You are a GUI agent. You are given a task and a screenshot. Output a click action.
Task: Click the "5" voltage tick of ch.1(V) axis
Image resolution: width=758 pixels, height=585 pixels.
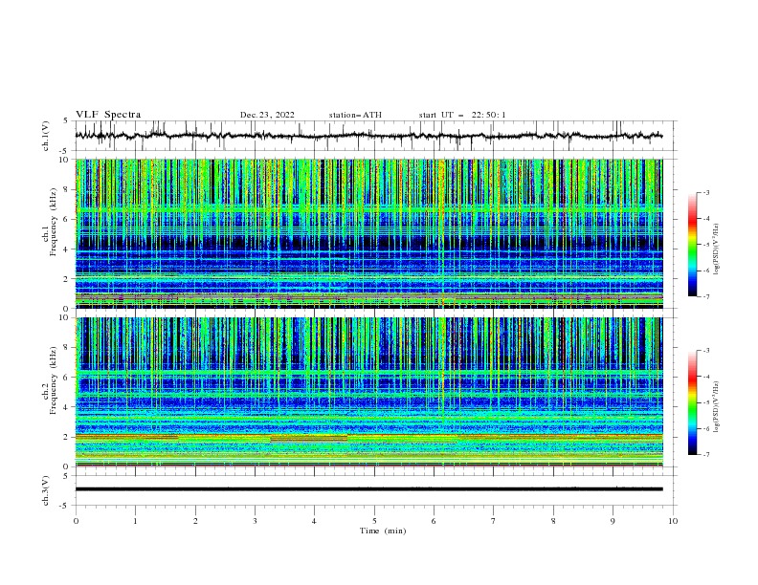tap(66, 121)
